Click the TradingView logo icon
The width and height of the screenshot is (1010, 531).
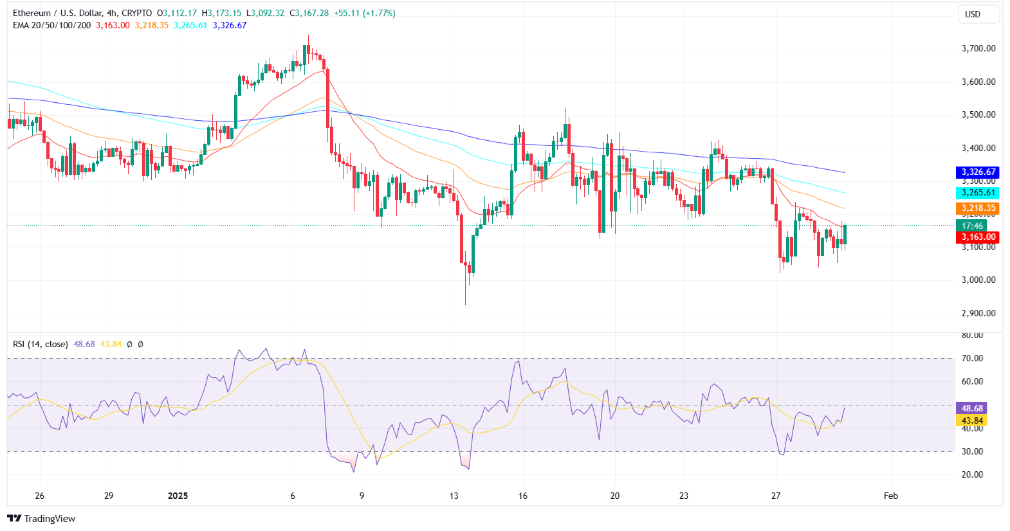(14, 518)
